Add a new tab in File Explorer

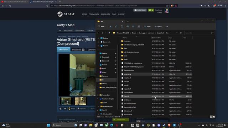(128, 21)
